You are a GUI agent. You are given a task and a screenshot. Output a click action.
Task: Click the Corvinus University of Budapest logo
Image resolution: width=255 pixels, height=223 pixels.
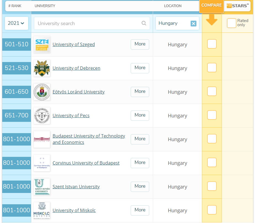[42, 163]
